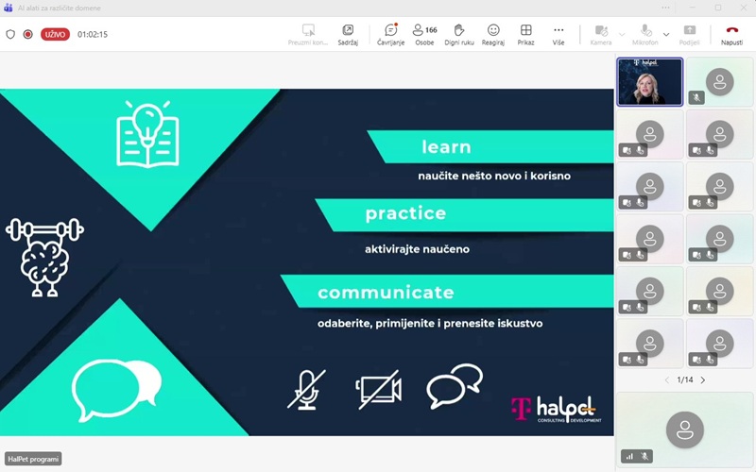Click the Više more options button
The height and width of the screenshot is (472, 756).
(x=558, y=34)
